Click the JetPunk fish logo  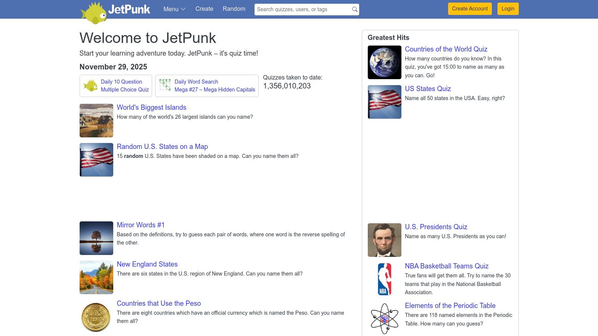93,11
